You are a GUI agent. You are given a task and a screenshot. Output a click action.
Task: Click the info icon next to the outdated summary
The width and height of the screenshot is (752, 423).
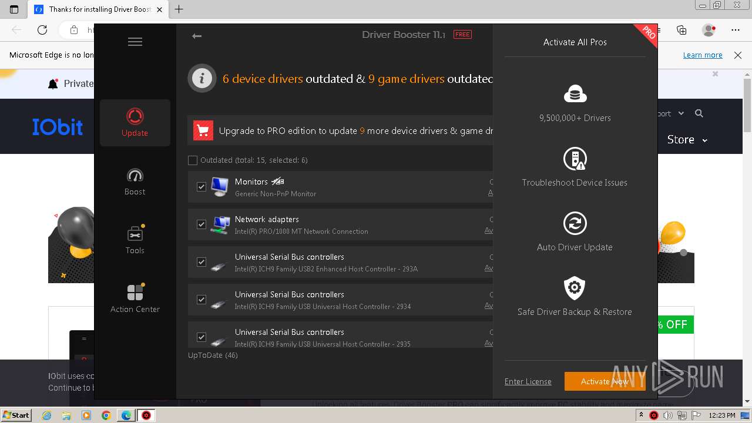point(202,78)
